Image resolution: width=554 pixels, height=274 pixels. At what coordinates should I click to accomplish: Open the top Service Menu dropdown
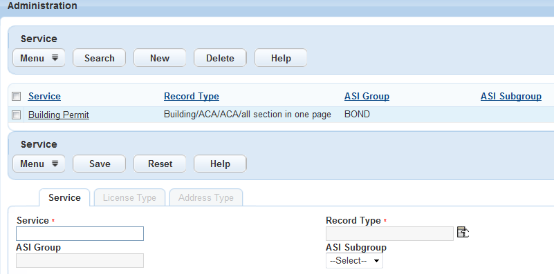point(39,58)
